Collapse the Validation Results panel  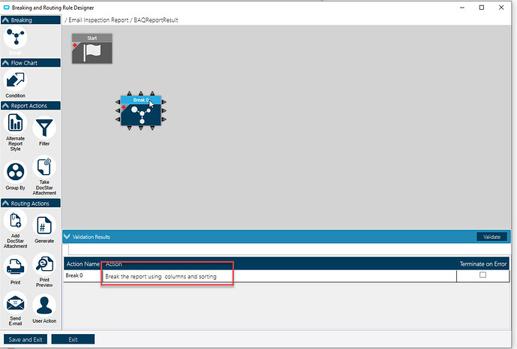tap(67, 236)
